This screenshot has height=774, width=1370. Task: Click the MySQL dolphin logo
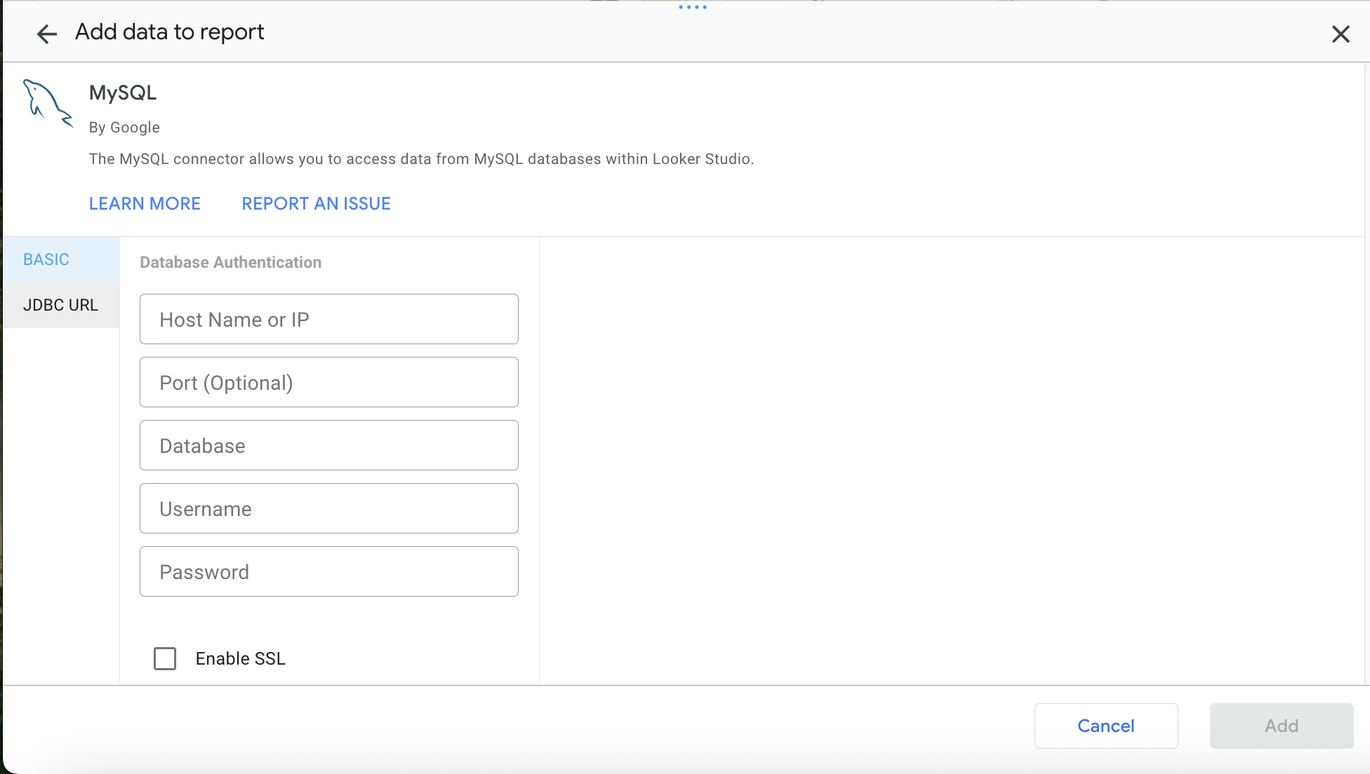point(47,104)
